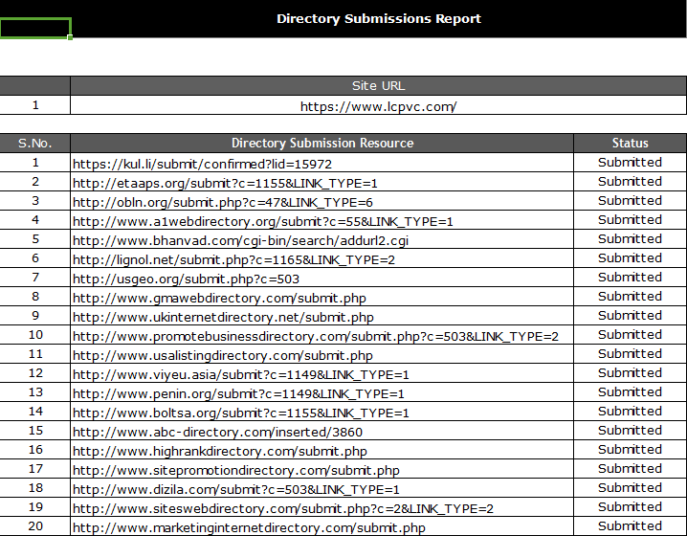Select serial number 7 cell
Screen dimensions: 687x536
coord(35,278)
